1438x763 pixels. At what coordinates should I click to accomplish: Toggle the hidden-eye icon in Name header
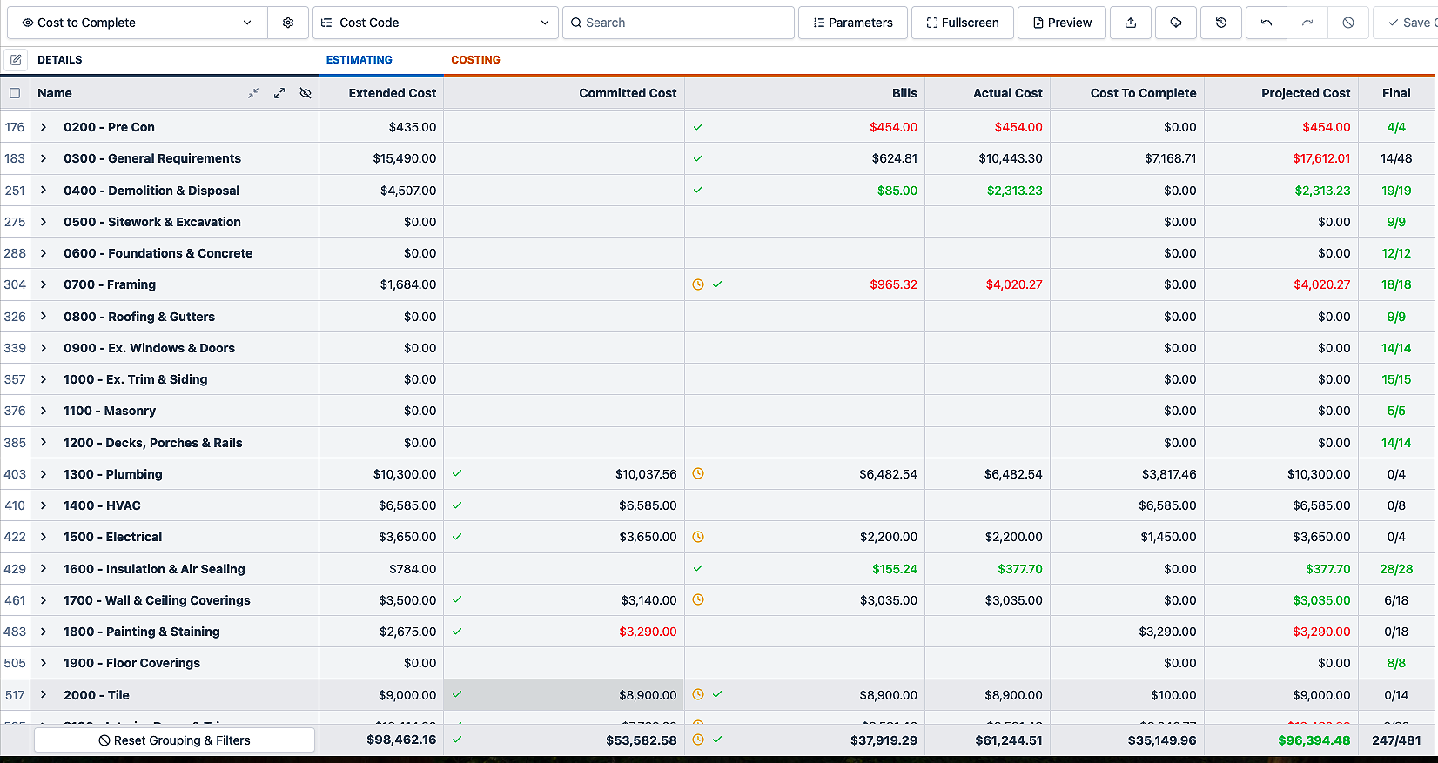click(306, 93)
